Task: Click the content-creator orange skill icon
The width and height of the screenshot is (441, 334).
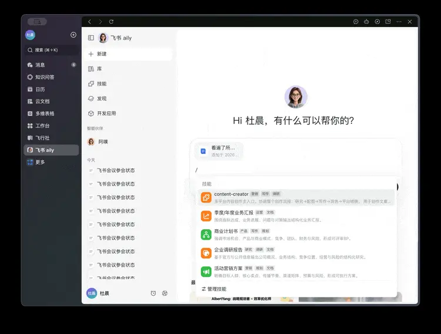Action: [x=206, y=197]
